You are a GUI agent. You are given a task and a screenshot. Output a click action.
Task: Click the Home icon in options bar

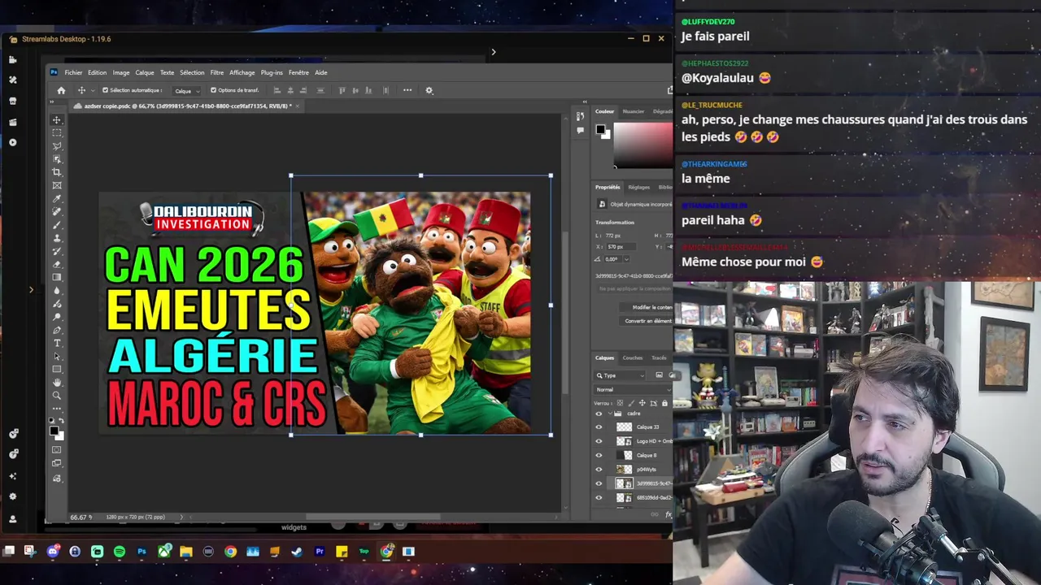(x=61, y=90)
